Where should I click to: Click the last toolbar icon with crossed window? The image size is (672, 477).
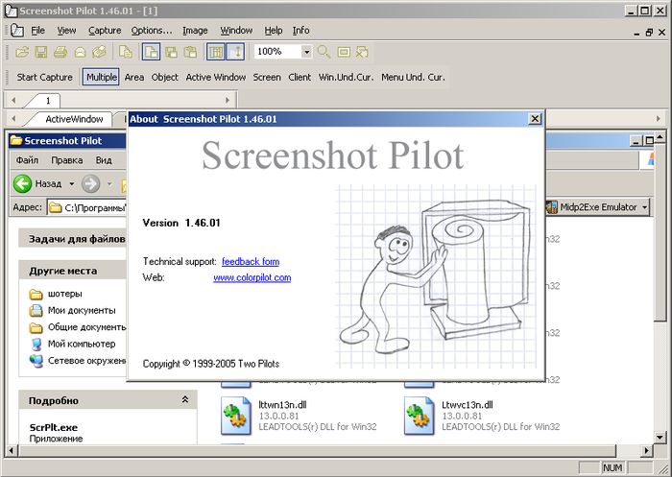362,52
